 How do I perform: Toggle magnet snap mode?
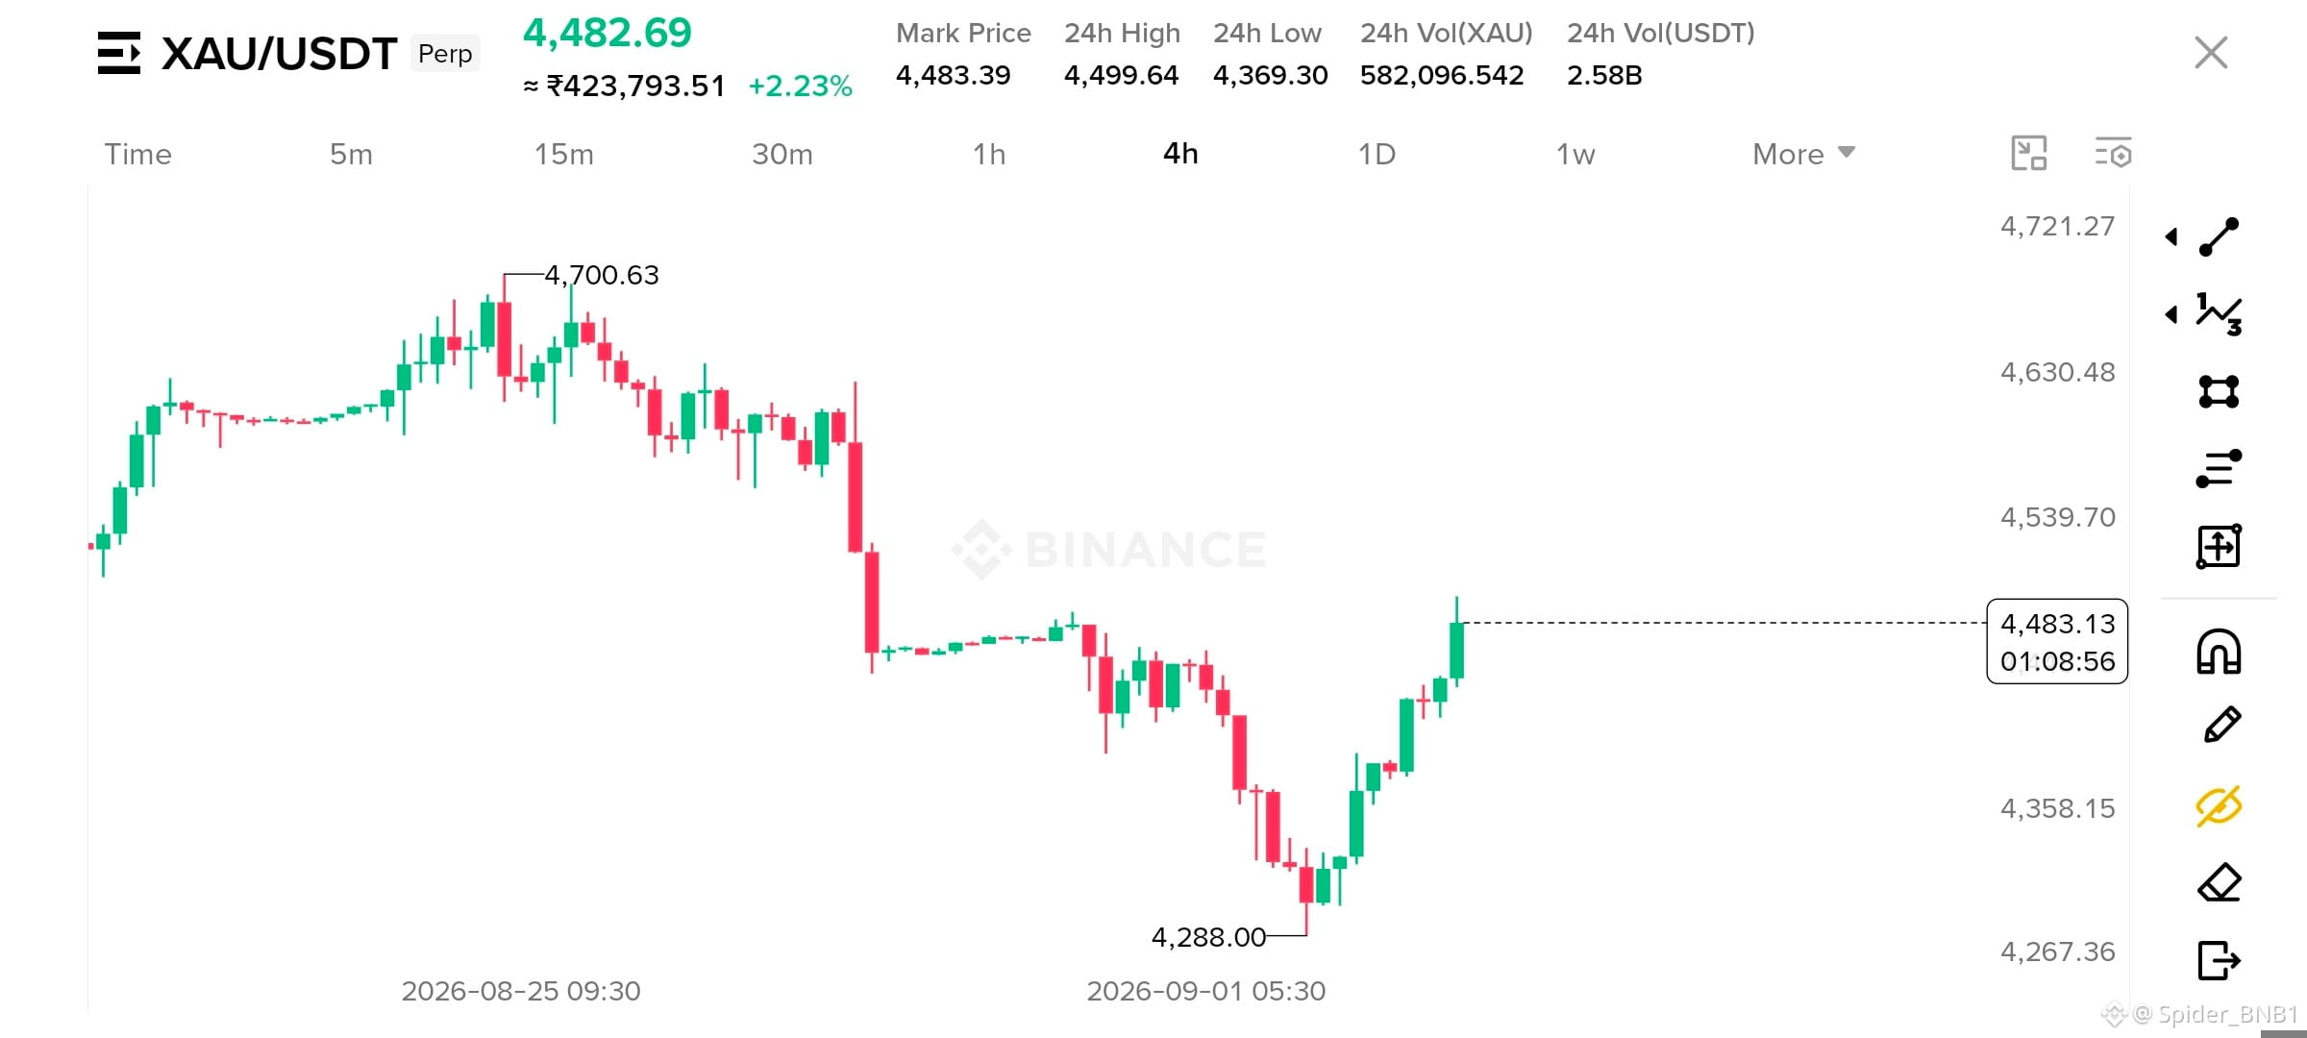(x=2220, y=652)
